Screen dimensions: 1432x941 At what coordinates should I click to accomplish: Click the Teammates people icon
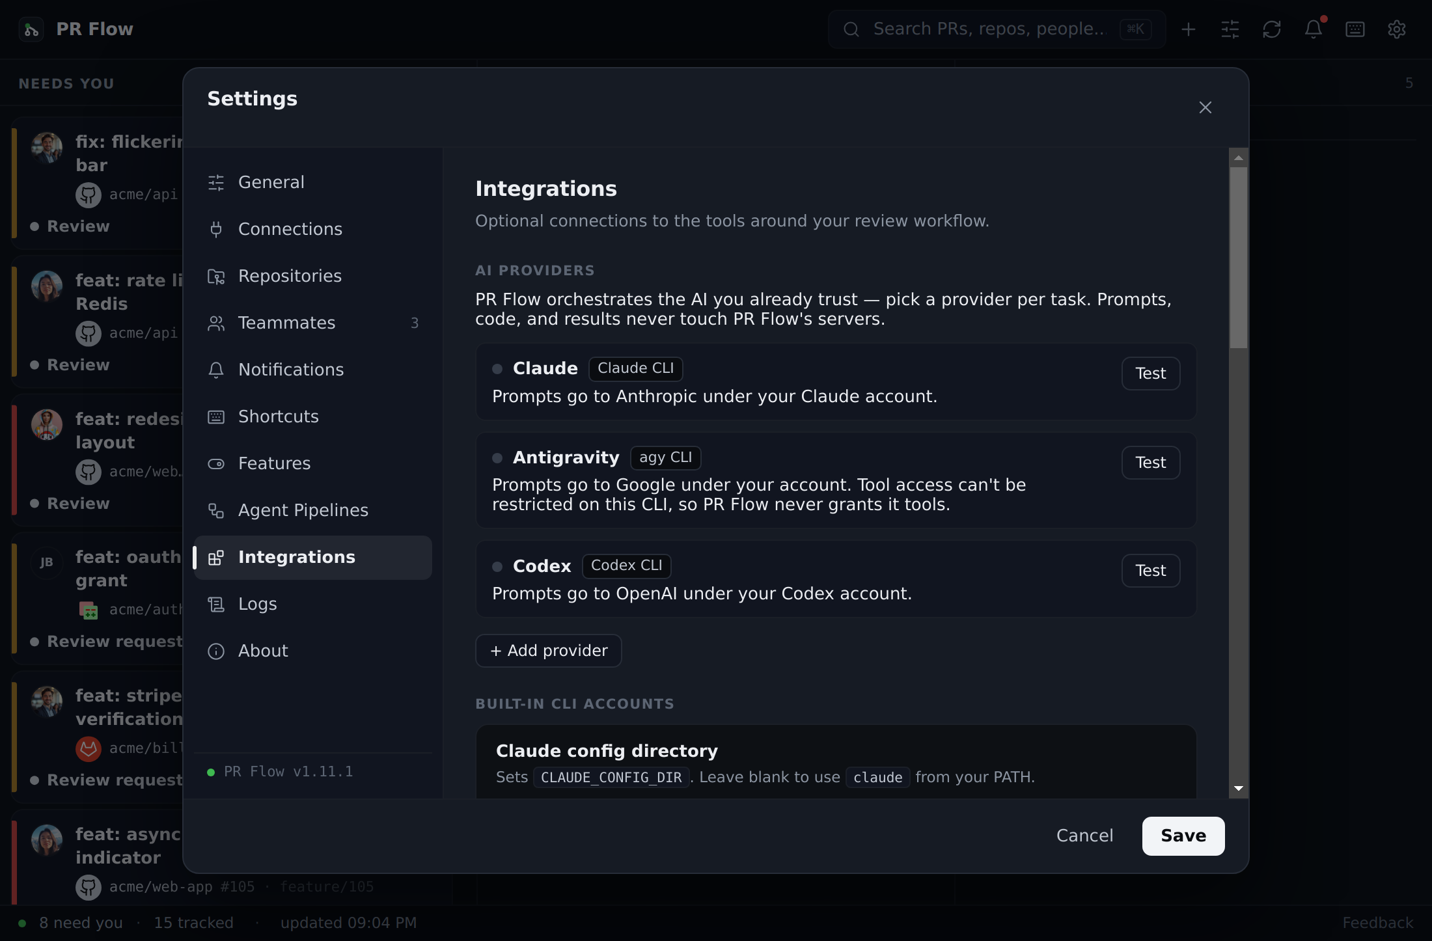(216, 323)
